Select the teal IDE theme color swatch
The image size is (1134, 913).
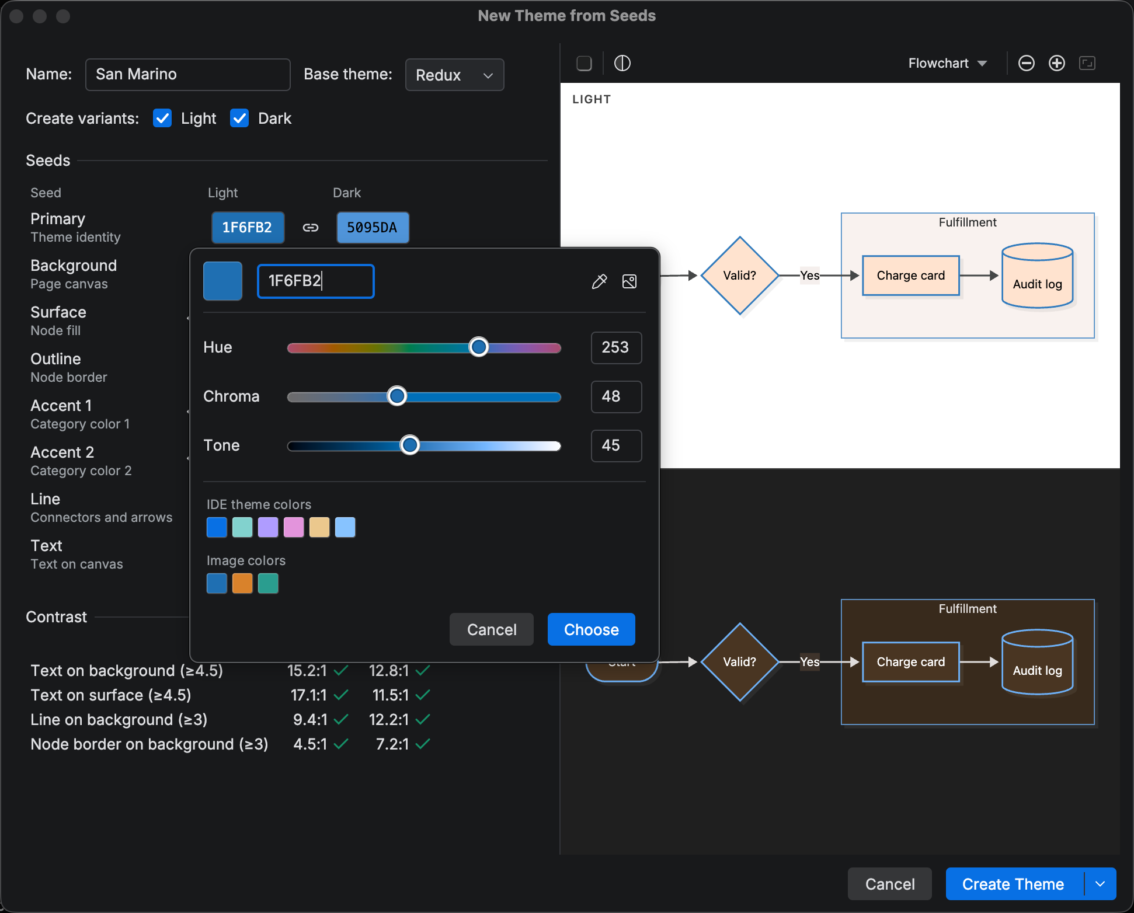click(242, 527)
